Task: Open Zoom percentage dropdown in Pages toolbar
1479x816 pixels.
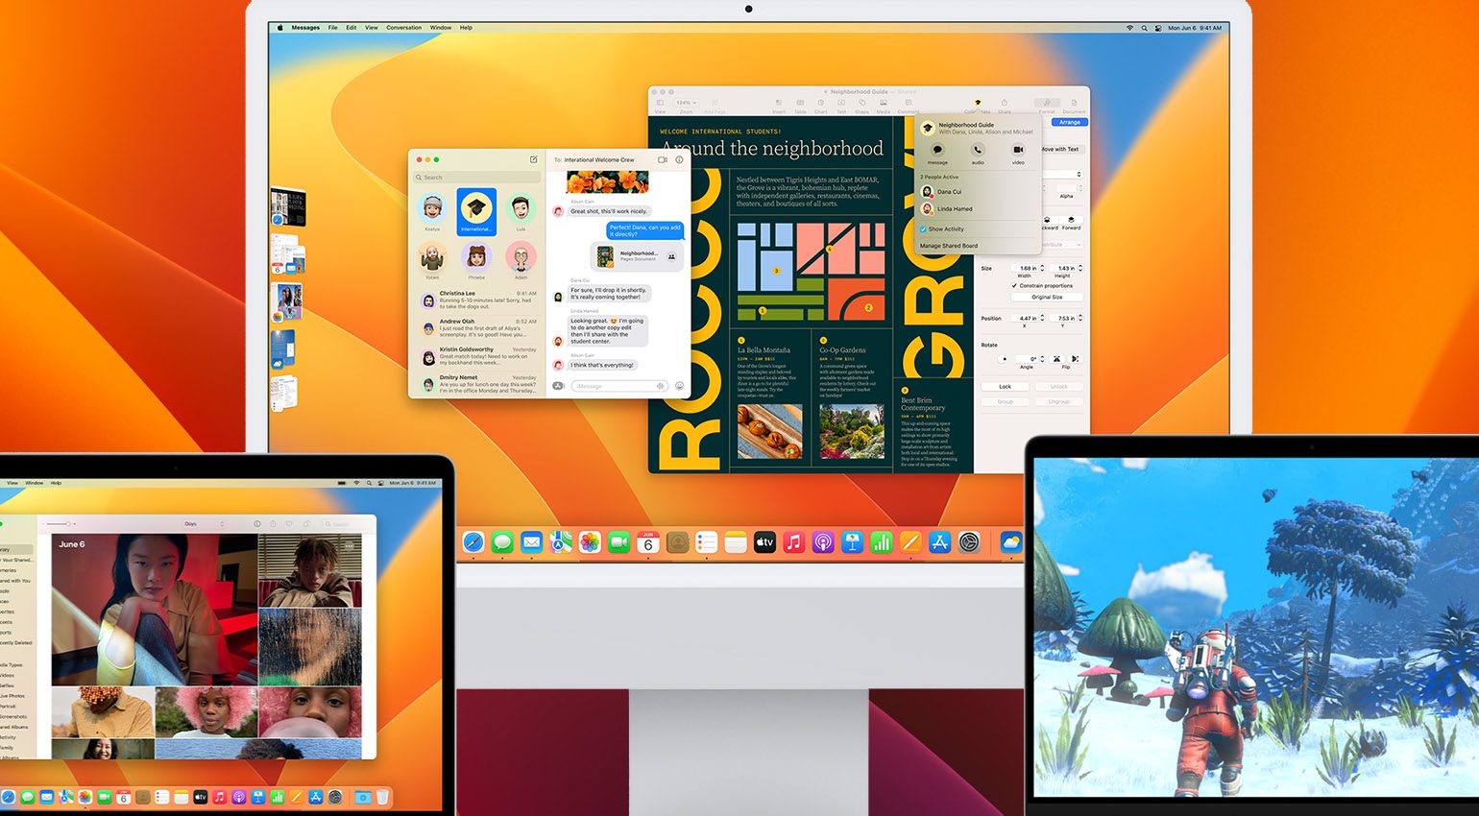Action: click(x=686, y=102)
